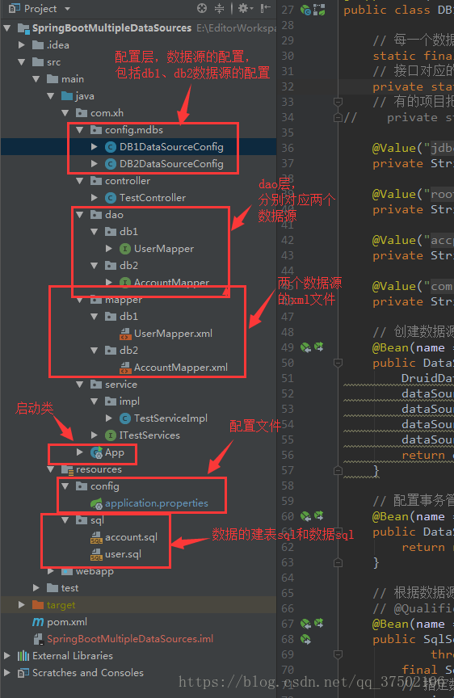
Task: Click the gutter icon on line 68
Action: [305, 639]
